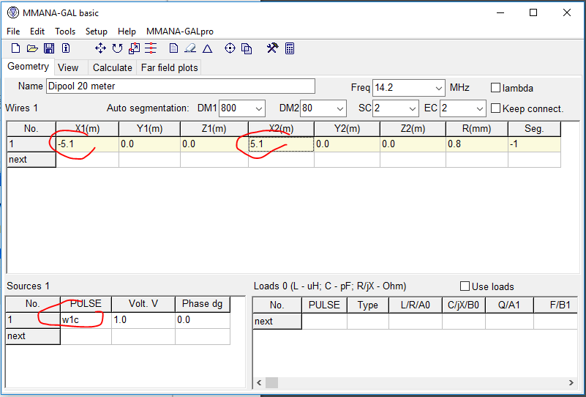Click the Move antenna arrows icon
The width and height of the screenshot is (586, 397).
click(101, 48)
